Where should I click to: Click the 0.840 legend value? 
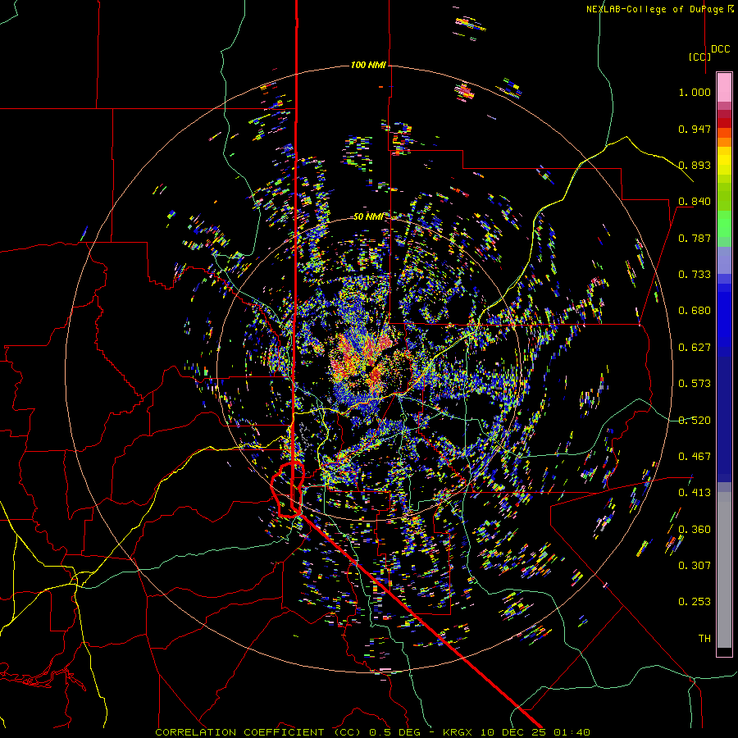(695, 202)
